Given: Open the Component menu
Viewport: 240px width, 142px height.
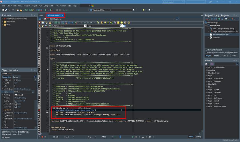Looking at the screenshot, I should pyautogui.click(x=48, y=6).
